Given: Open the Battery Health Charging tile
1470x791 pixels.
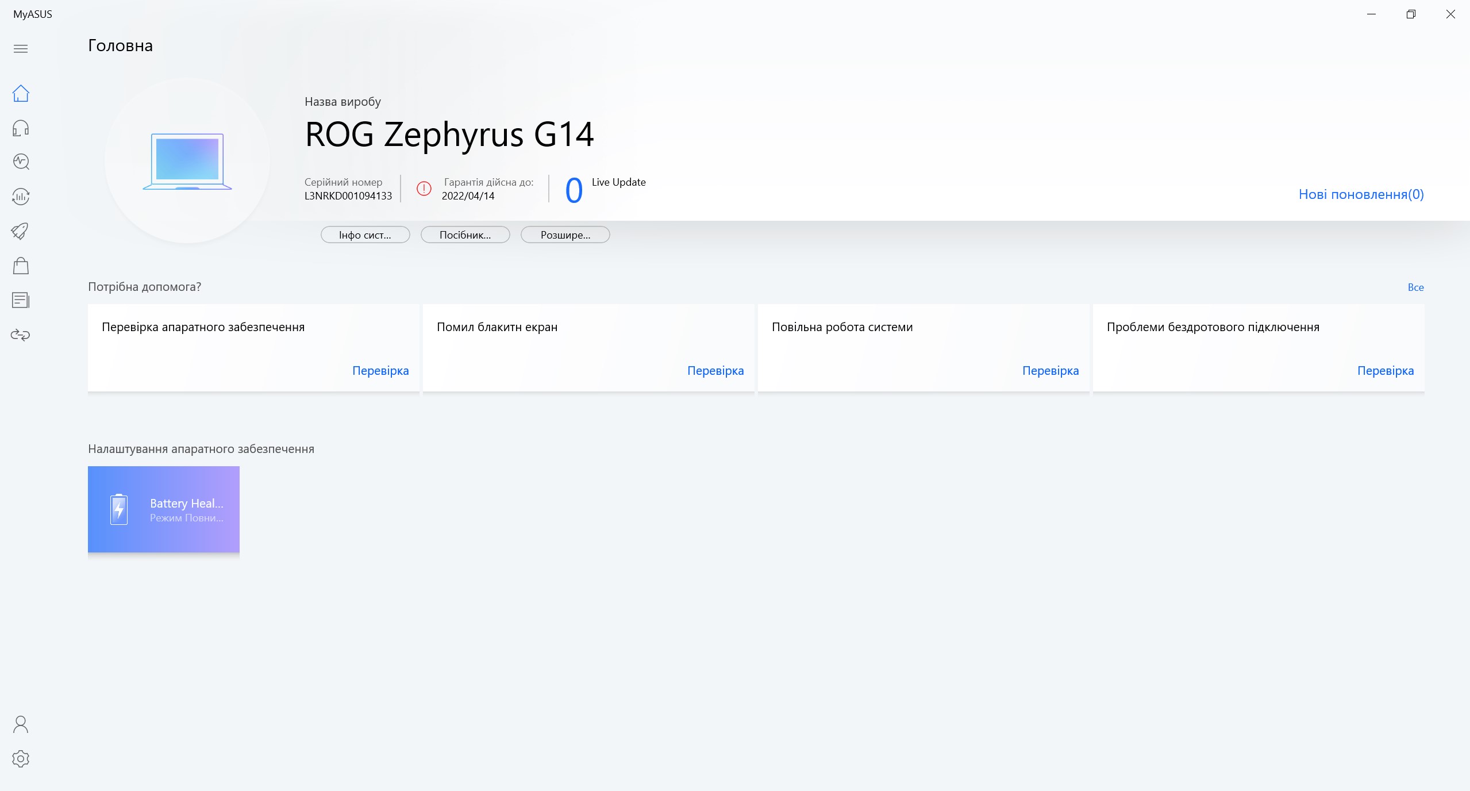Looking at the screenshot, I should (164, 509).
